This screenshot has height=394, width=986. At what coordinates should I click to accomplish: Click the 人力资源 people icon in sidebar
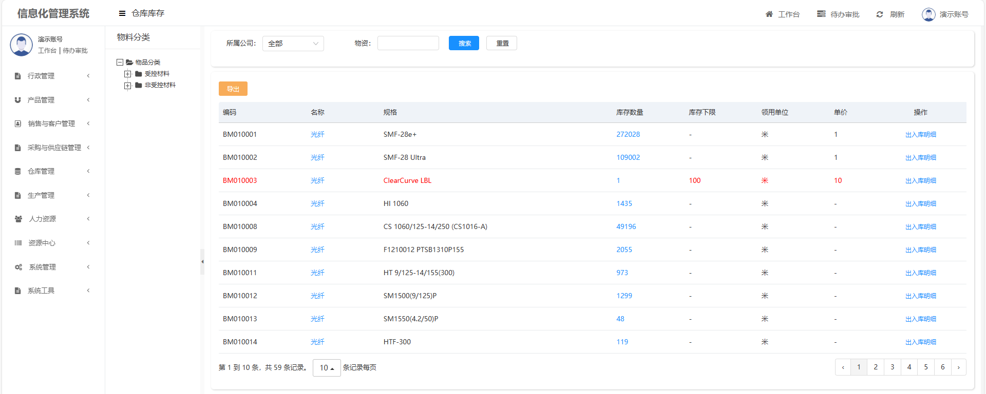[18, 219]
